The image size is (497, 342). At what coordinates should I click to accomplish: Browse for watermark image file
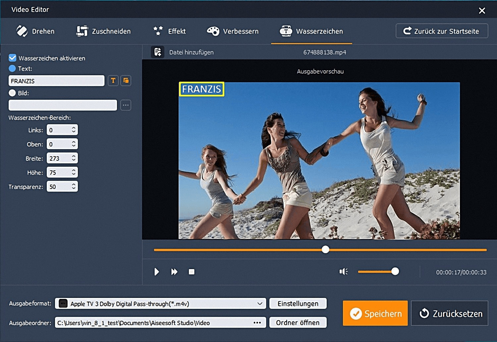click(x=126, y=105)
